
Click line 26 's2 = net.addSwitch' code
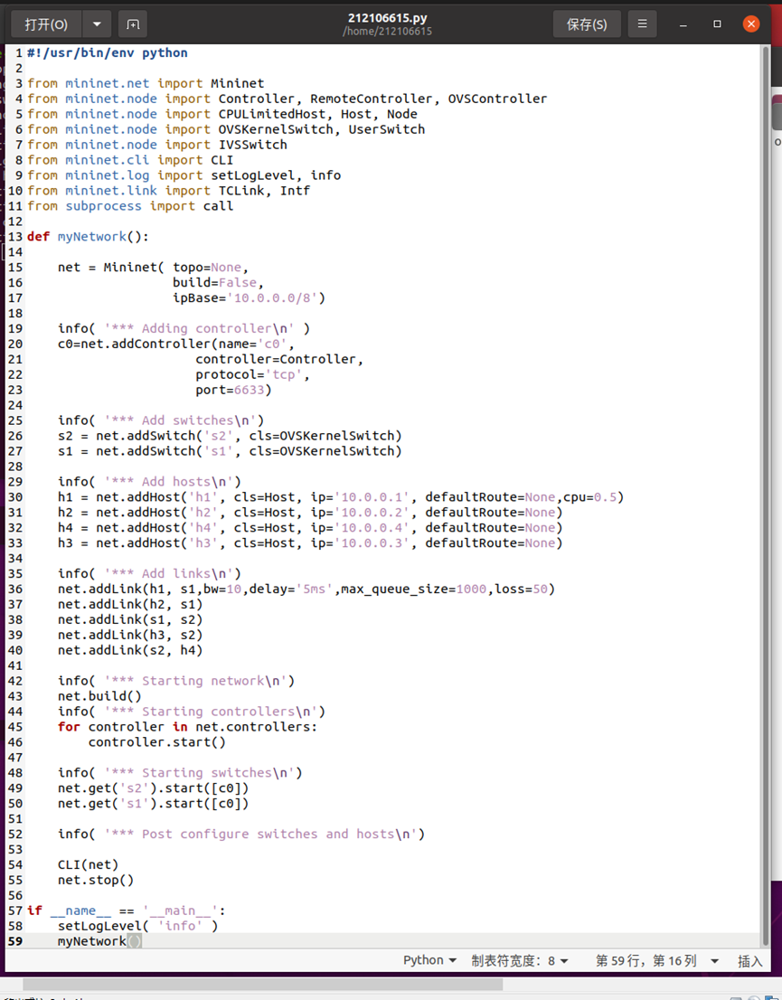pos(230,436)
